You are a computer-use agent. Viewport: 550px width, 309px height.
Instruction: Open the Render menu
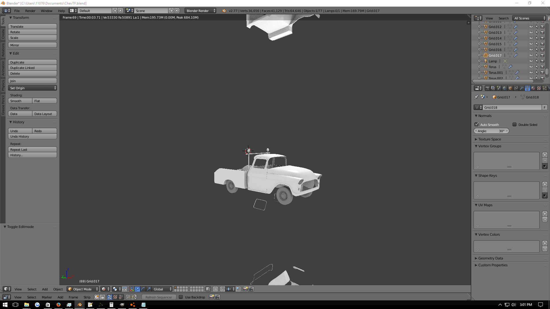pyautogui.click(x=30, y=11)
